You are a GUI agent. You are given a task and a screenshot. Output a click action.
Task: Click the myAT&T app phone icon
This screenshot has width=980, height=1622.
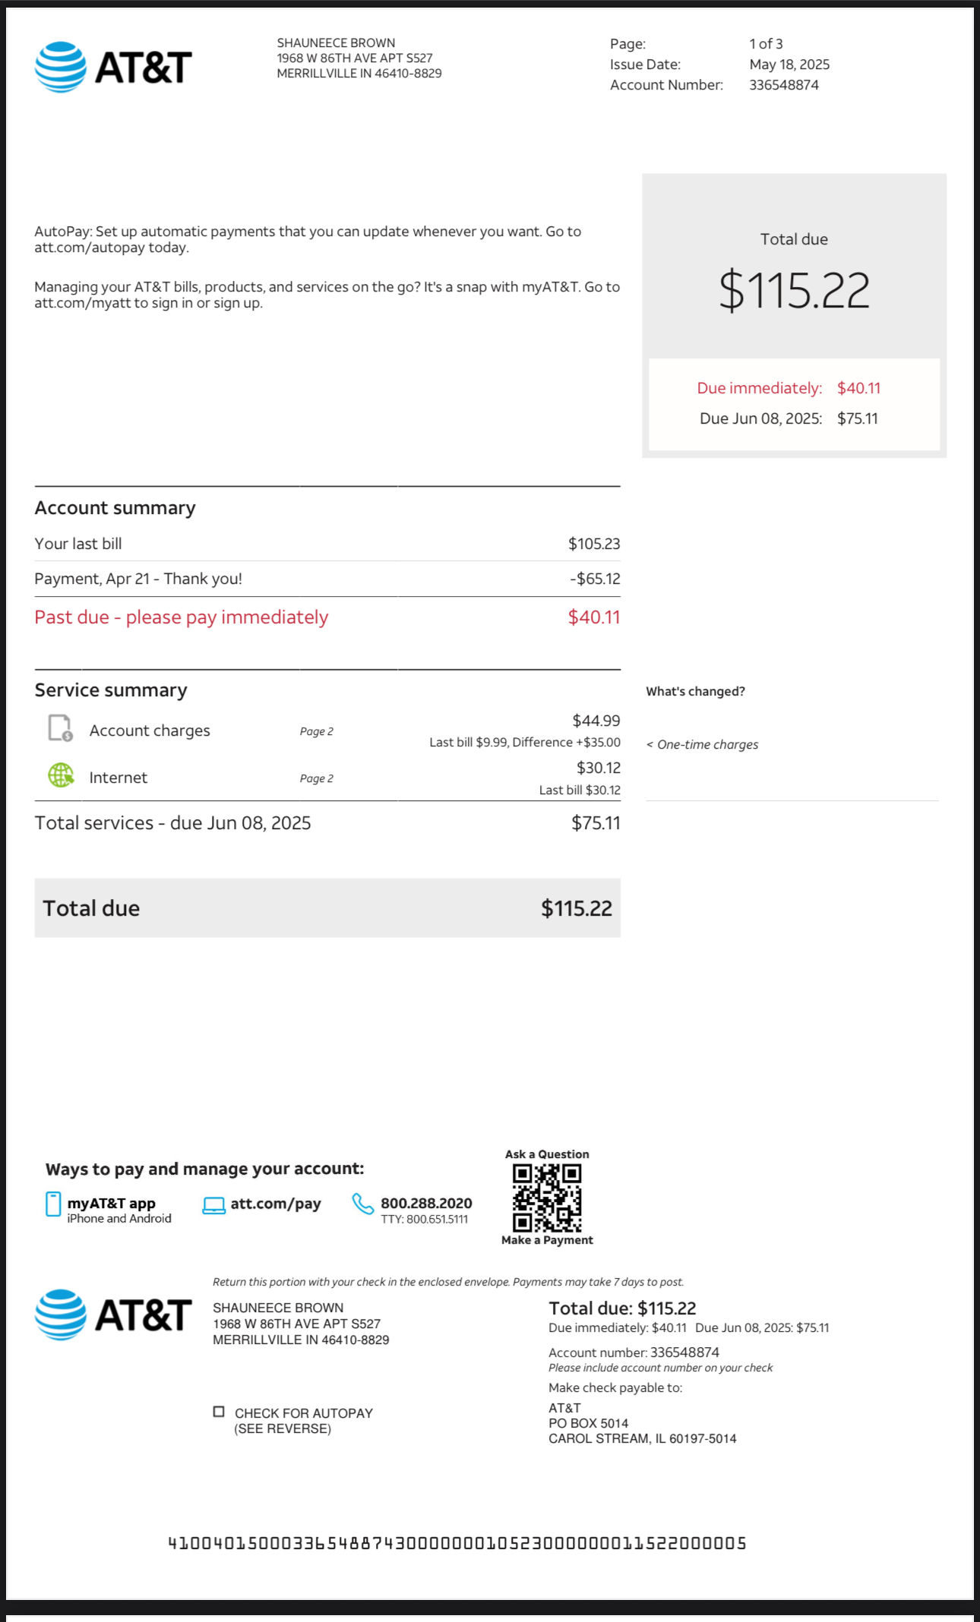(53, 1204)
